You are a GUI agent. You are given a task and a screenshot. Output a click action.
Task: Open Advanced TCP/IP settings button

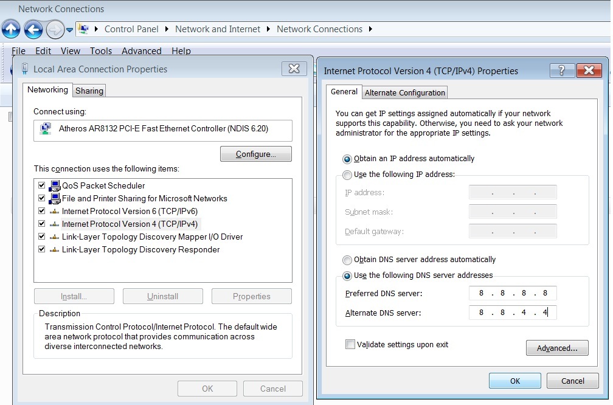point(557,348)
